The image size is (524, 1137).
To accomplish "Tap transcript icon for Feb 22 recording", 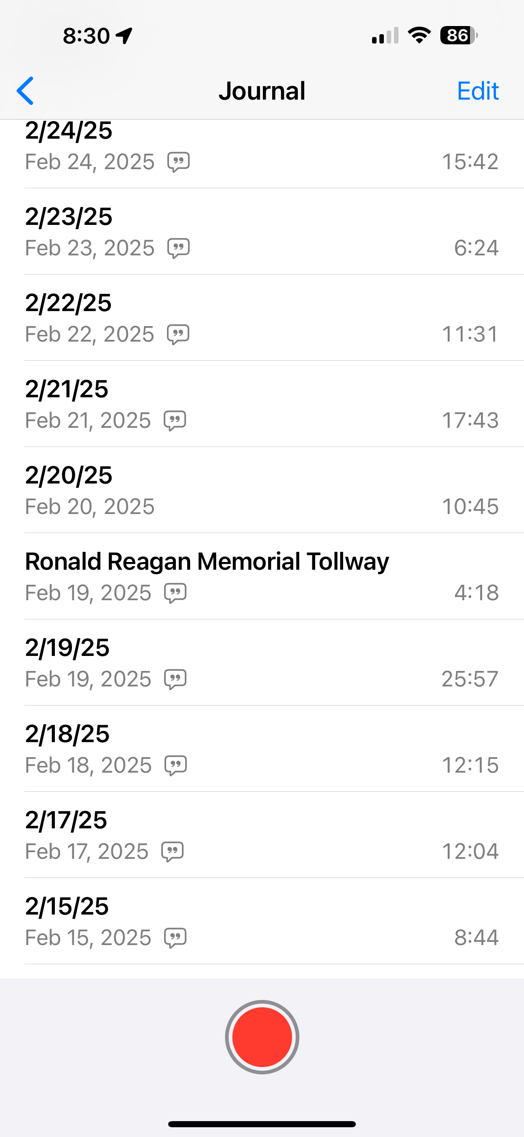I will [x=178, y=334].
